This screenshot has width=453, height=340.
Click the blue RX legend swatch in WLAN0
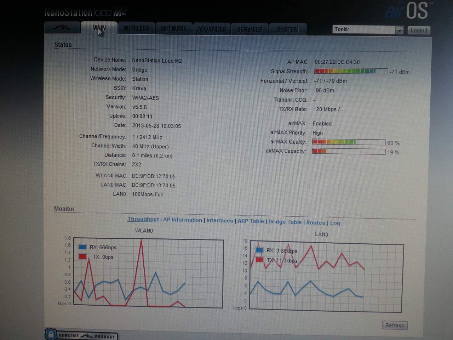pos(82,247)
